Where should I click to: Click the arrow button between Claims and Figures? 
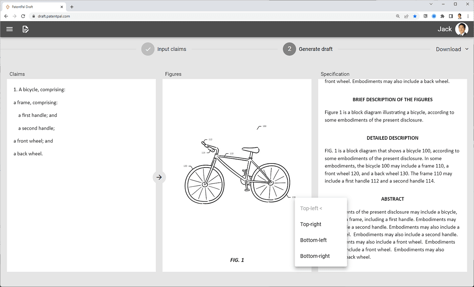tap(159, 177)
